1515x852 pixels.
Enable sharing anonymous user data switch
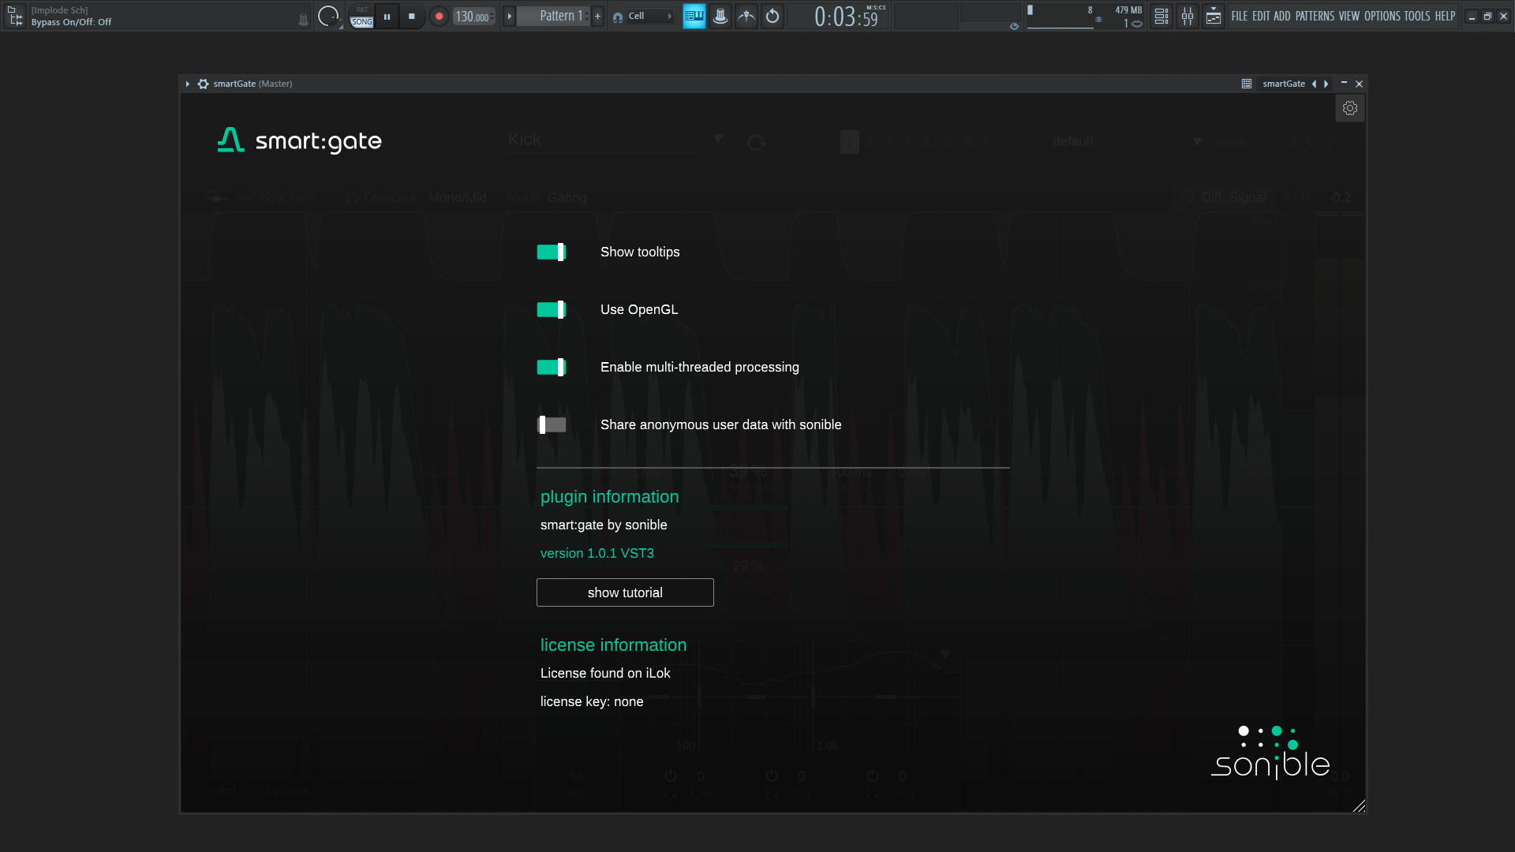tap(552, 425)
